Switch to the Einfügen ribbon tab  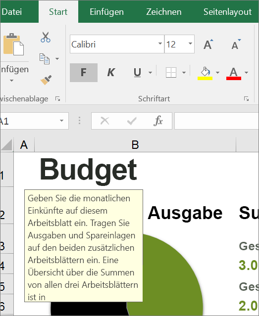[x=106, y=12]
